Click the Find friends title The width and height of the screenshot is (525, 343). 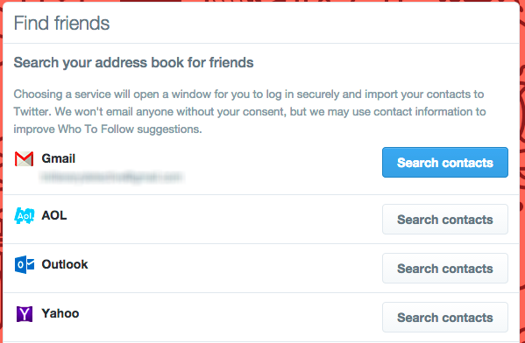tap(61, 23)
